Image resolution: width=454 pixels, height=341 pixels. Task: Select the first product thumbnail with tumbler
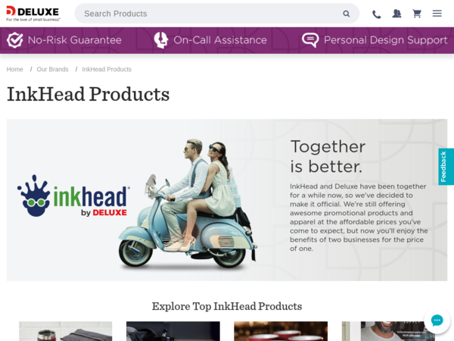[x=65, y=331]
